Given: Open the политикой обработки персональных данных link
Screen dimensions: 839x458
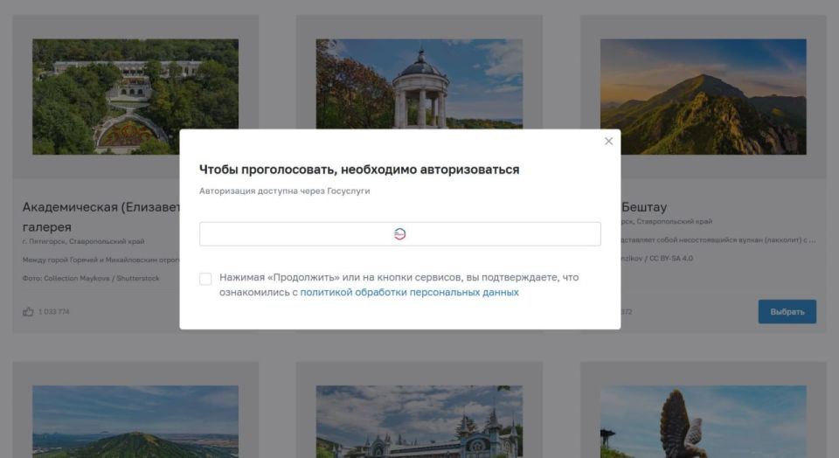Looking at the screenshot, I should coord(409,293).
